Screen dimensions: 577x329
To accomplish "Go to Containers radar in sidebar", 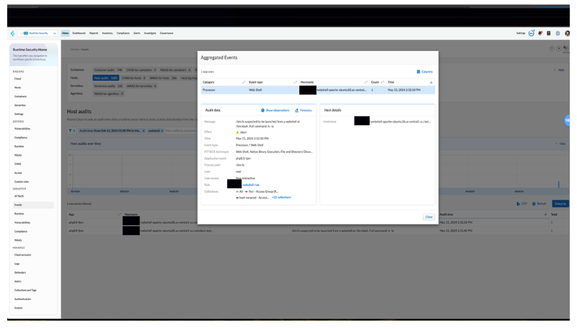I will [x=20, y=96].
